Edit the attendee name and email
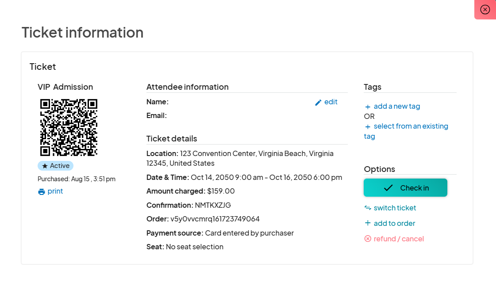 (x=326, y=102)
